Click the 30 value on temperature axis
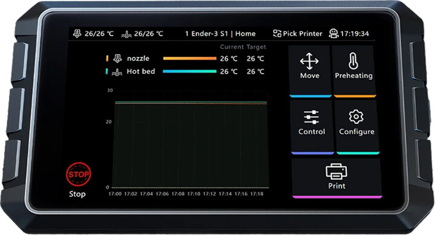 [110, 90]
